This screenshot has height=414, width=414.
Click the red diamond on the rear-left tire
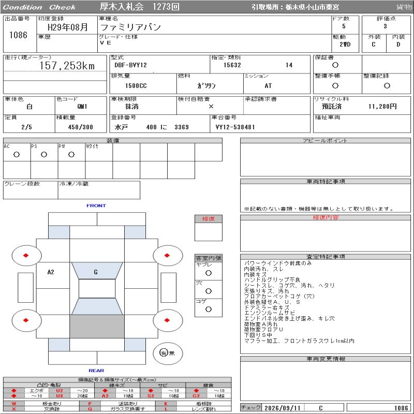26,320
